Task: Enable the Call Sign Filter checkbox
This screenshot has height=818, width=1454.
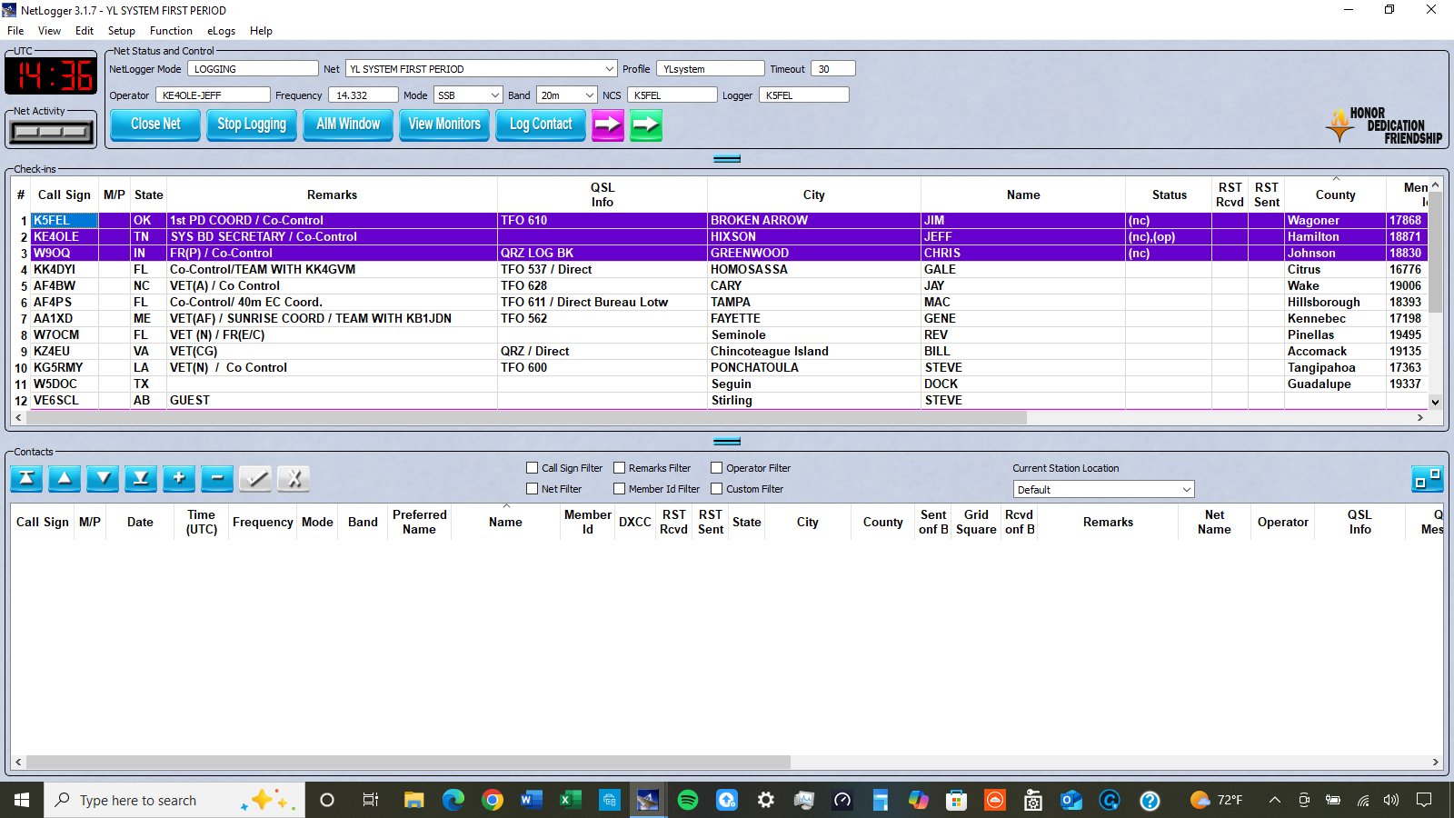Action: 533,468
